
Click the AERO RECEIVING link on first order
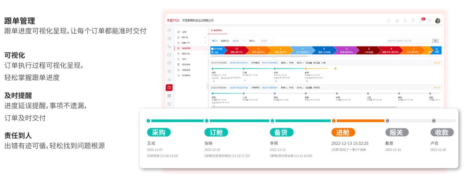(239, 63)
